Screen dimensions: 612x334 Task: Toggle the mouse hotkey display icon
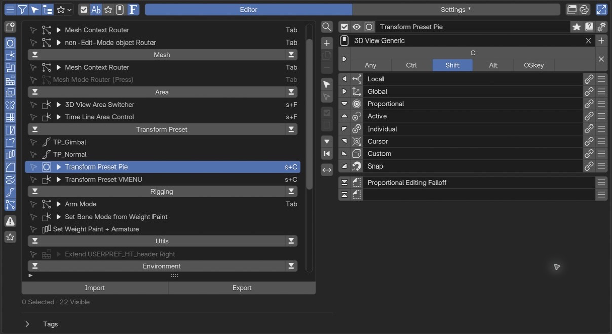click(x=120, y=10)
